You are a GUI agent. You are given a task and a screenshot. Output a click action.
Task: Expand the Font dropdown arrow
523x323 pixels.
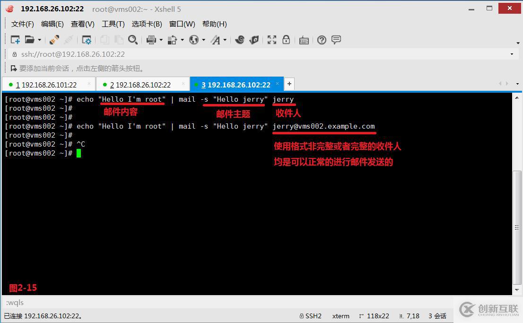[225, 40]
